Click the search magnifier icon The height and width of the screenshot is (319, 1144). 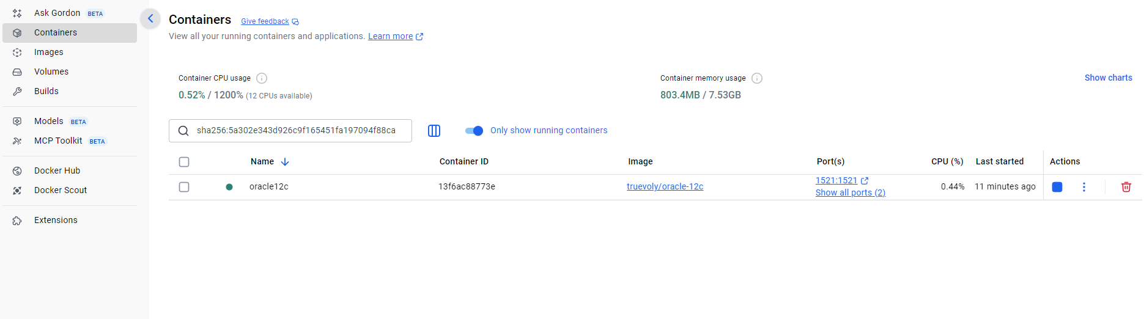point(183,131)
